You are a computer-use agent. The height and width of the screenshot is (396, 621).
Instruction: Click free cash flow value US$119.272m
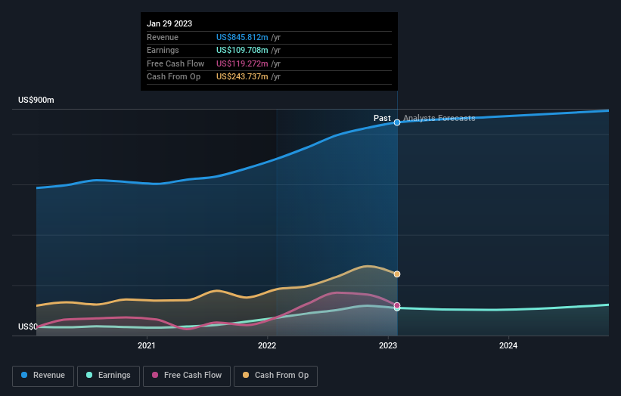[242, 63]
